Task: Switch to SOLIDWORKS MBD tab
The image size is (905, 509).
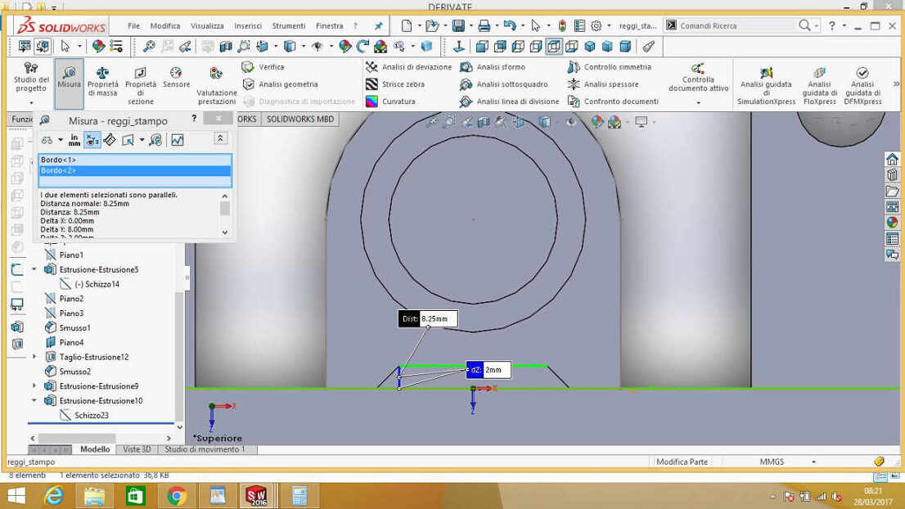Action: click(300, 119)
